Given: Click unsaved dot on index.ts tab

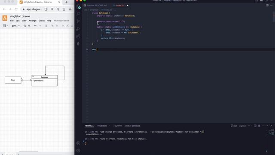Looking at the screenshot, I should coord(128,6).
